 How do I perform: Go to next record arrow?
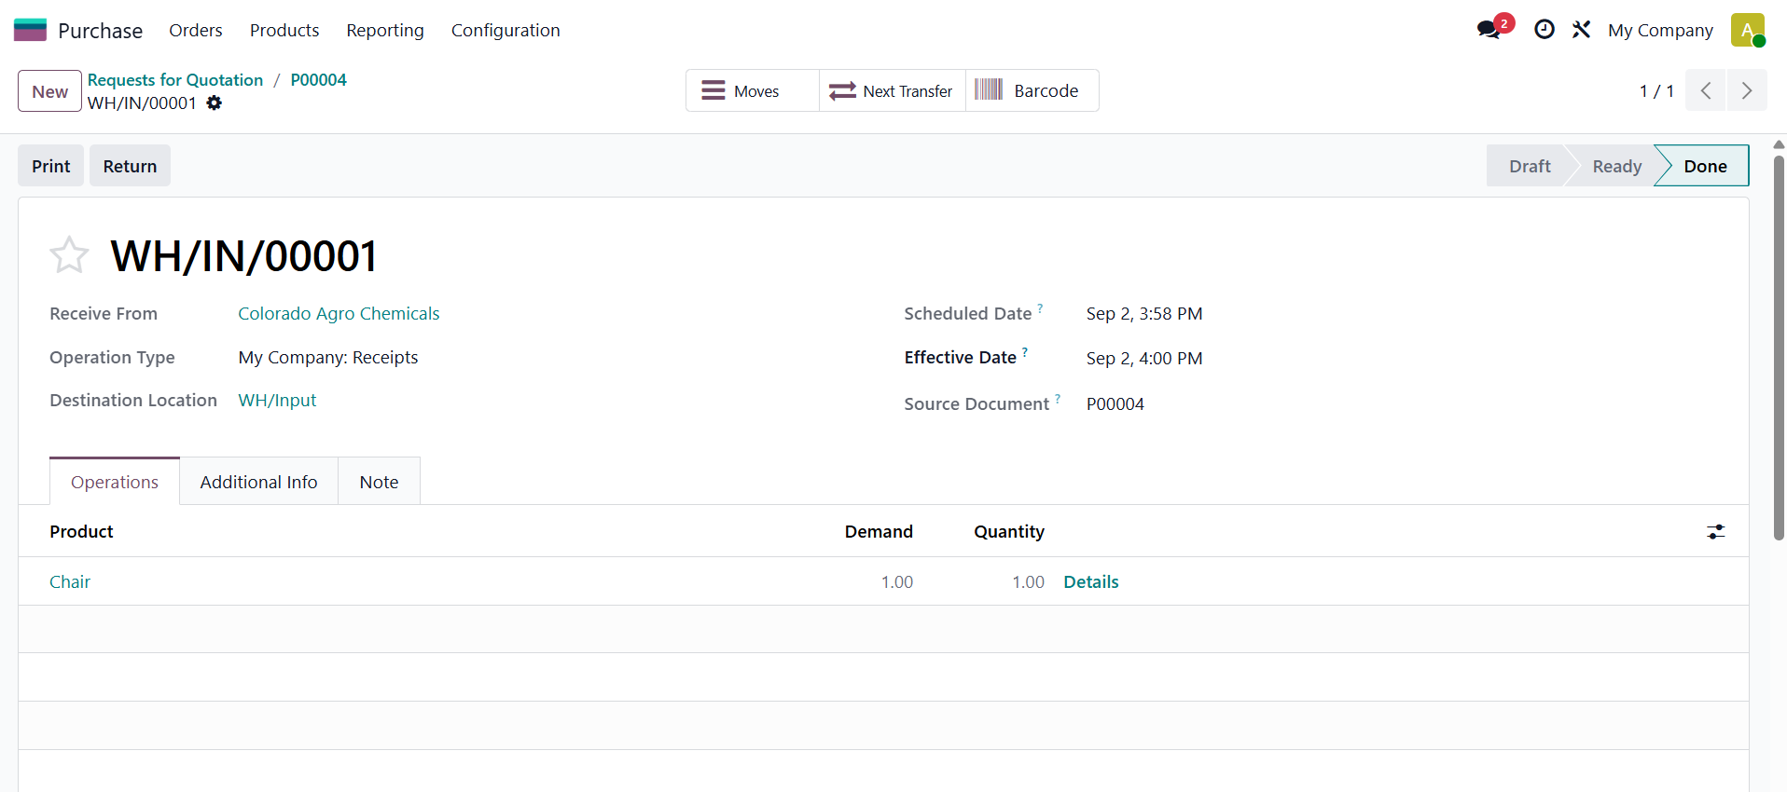[x=1747, y=91]
